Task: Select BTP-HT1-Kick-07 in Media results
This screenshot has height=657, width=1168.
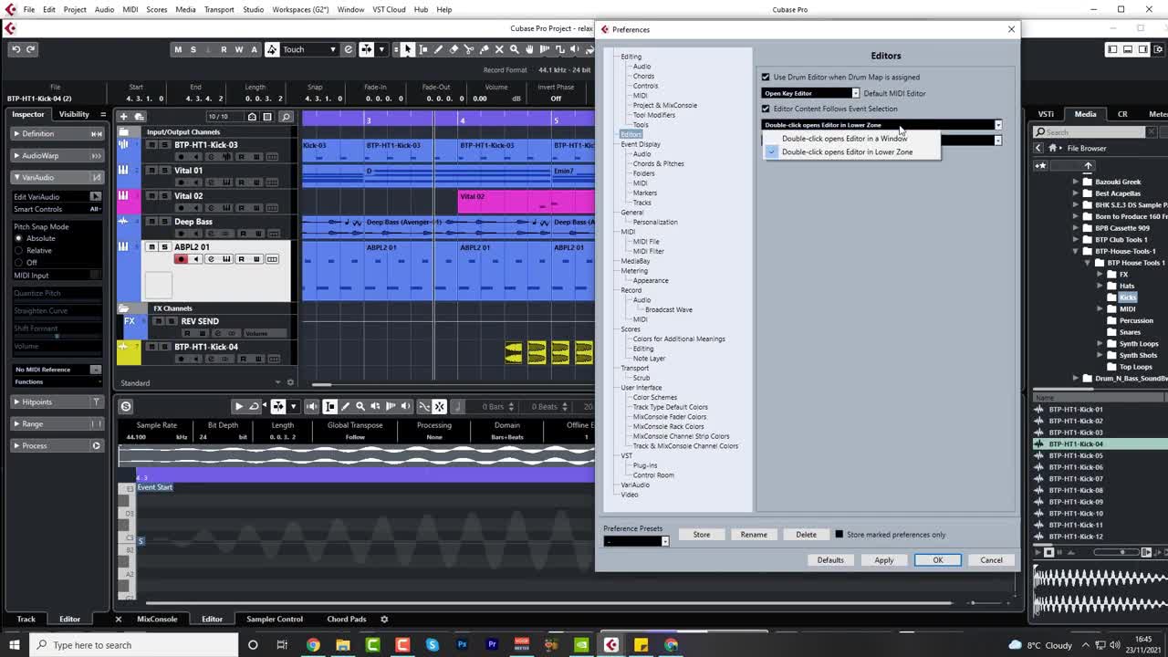Action: tap(1075, 478)
